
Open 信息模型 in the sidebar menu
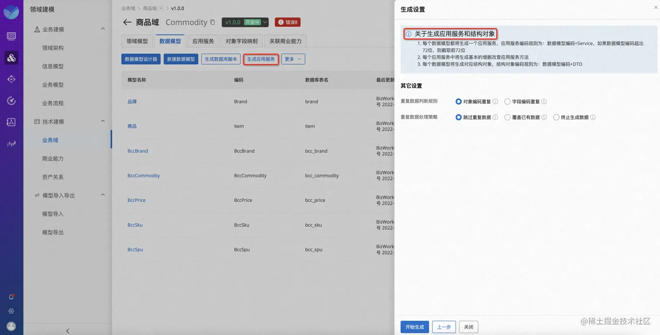(x=53, y=66)
